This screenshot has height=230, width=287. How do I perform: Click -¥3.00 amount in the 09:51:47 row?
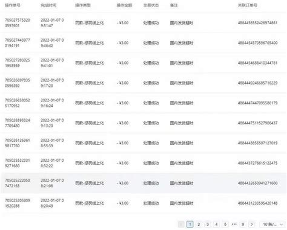pyautogui.click(x=122, y=23)
